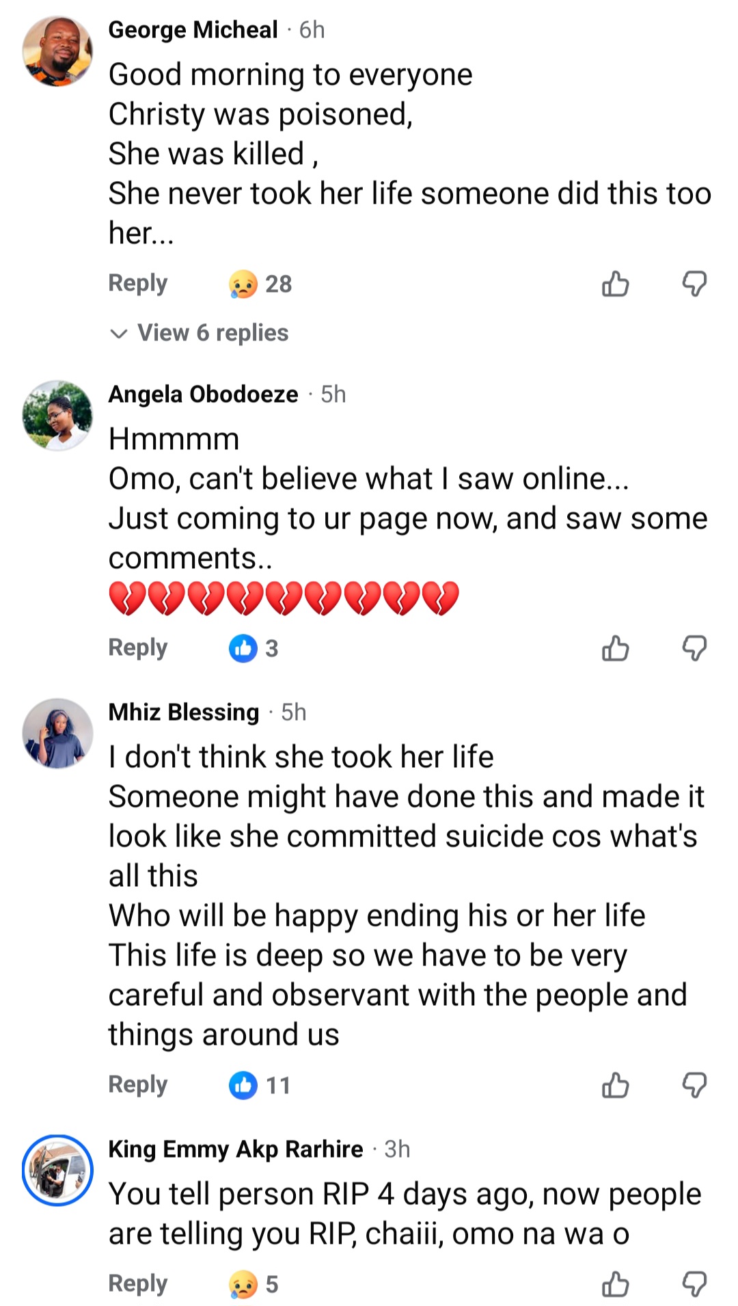738x1306 pixels.
Task: Reply to King Emmy Akp Rarhire's comment
Action: point(137,1283)
